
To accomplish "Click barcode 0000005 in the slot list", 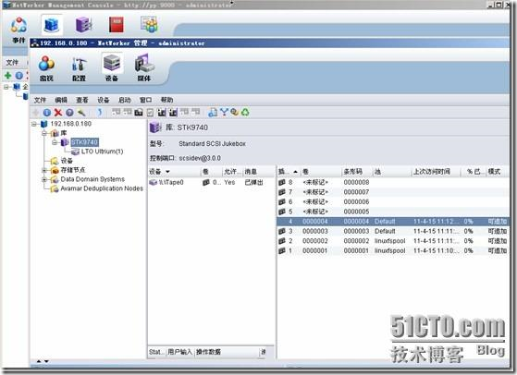I will pos(356,212).
